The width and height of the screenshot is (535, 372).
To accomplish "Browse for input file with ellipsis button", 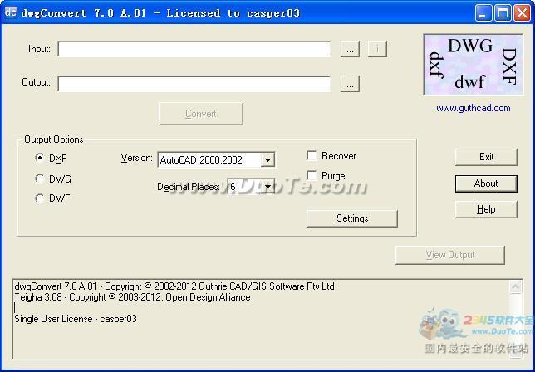I will (350, 49).
